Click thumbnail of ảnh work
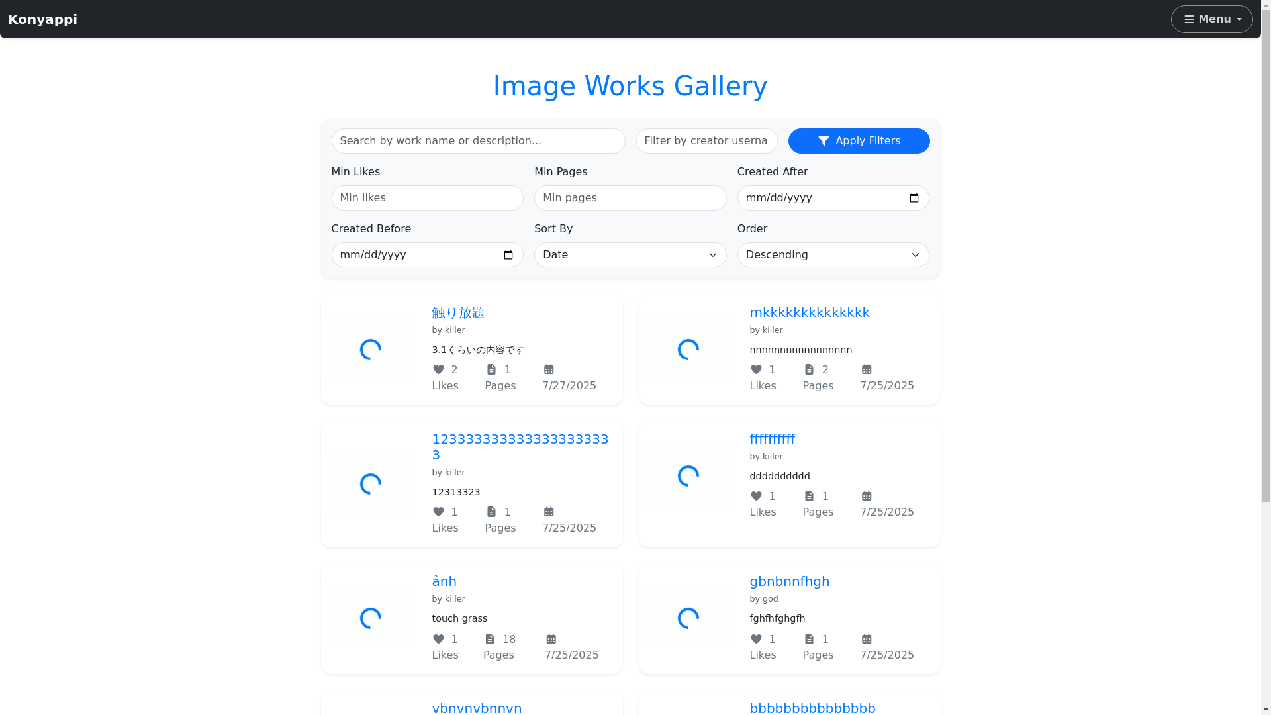1271x715 pixels. click(x=371, y=618)
